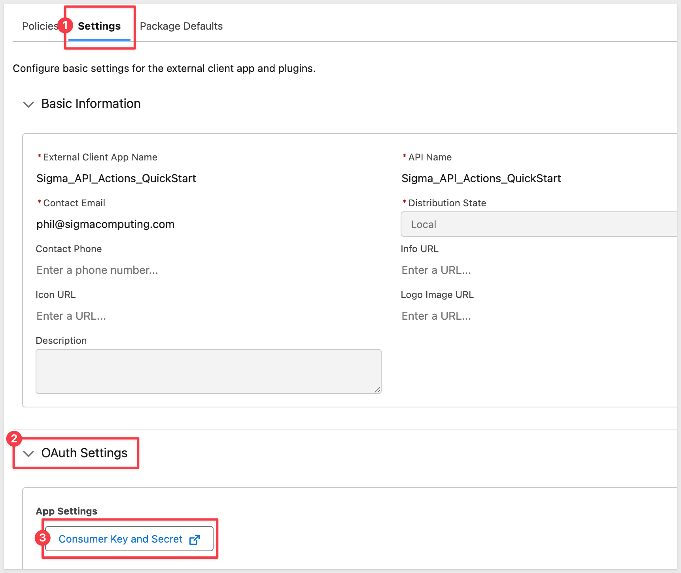
Task: Click the Basic Information chevron icon
Action: click(28, 104)
